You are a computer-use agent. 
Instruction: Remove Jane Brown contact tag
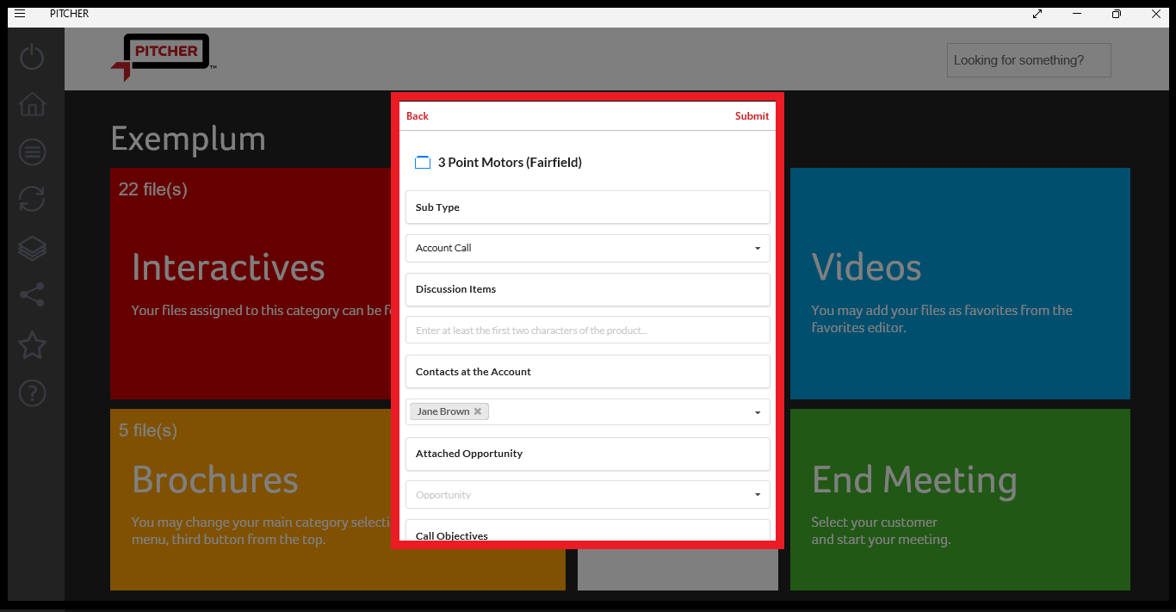click(x=478, y=411)
